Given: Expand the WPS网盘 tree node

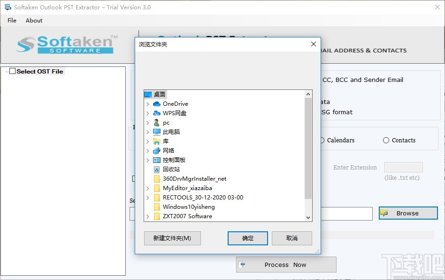Looking at the screenshot, I should pos(147,113).
